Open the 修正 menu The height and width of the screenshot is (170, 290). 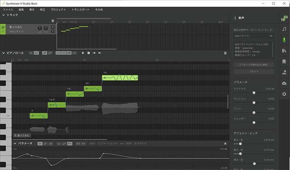point(42,10)
